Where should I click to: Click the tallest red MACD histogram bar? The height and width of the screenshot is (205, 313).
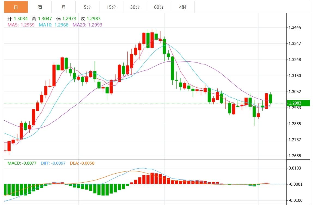(152, 179)
